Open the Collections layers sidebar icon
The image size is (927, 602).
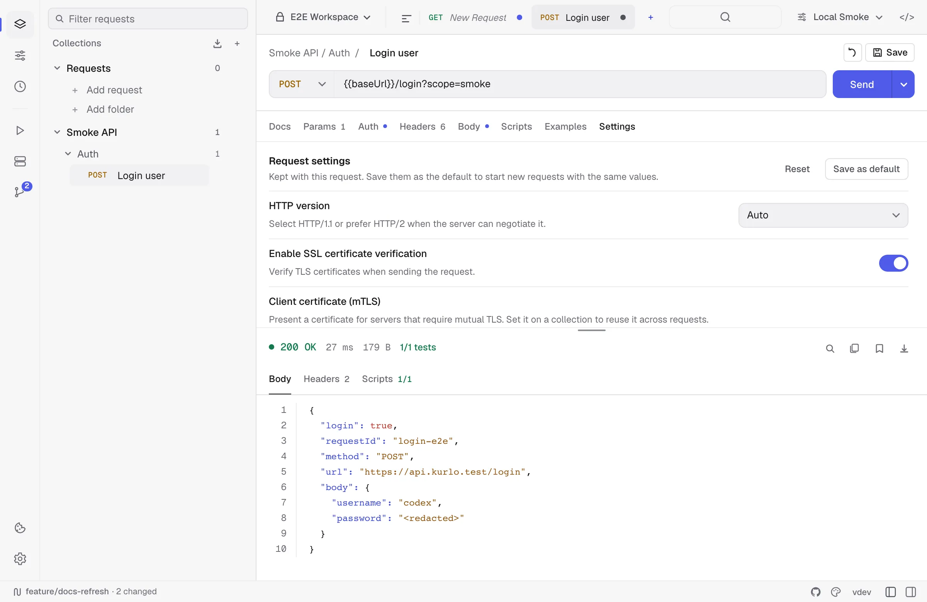click(20, 24)
